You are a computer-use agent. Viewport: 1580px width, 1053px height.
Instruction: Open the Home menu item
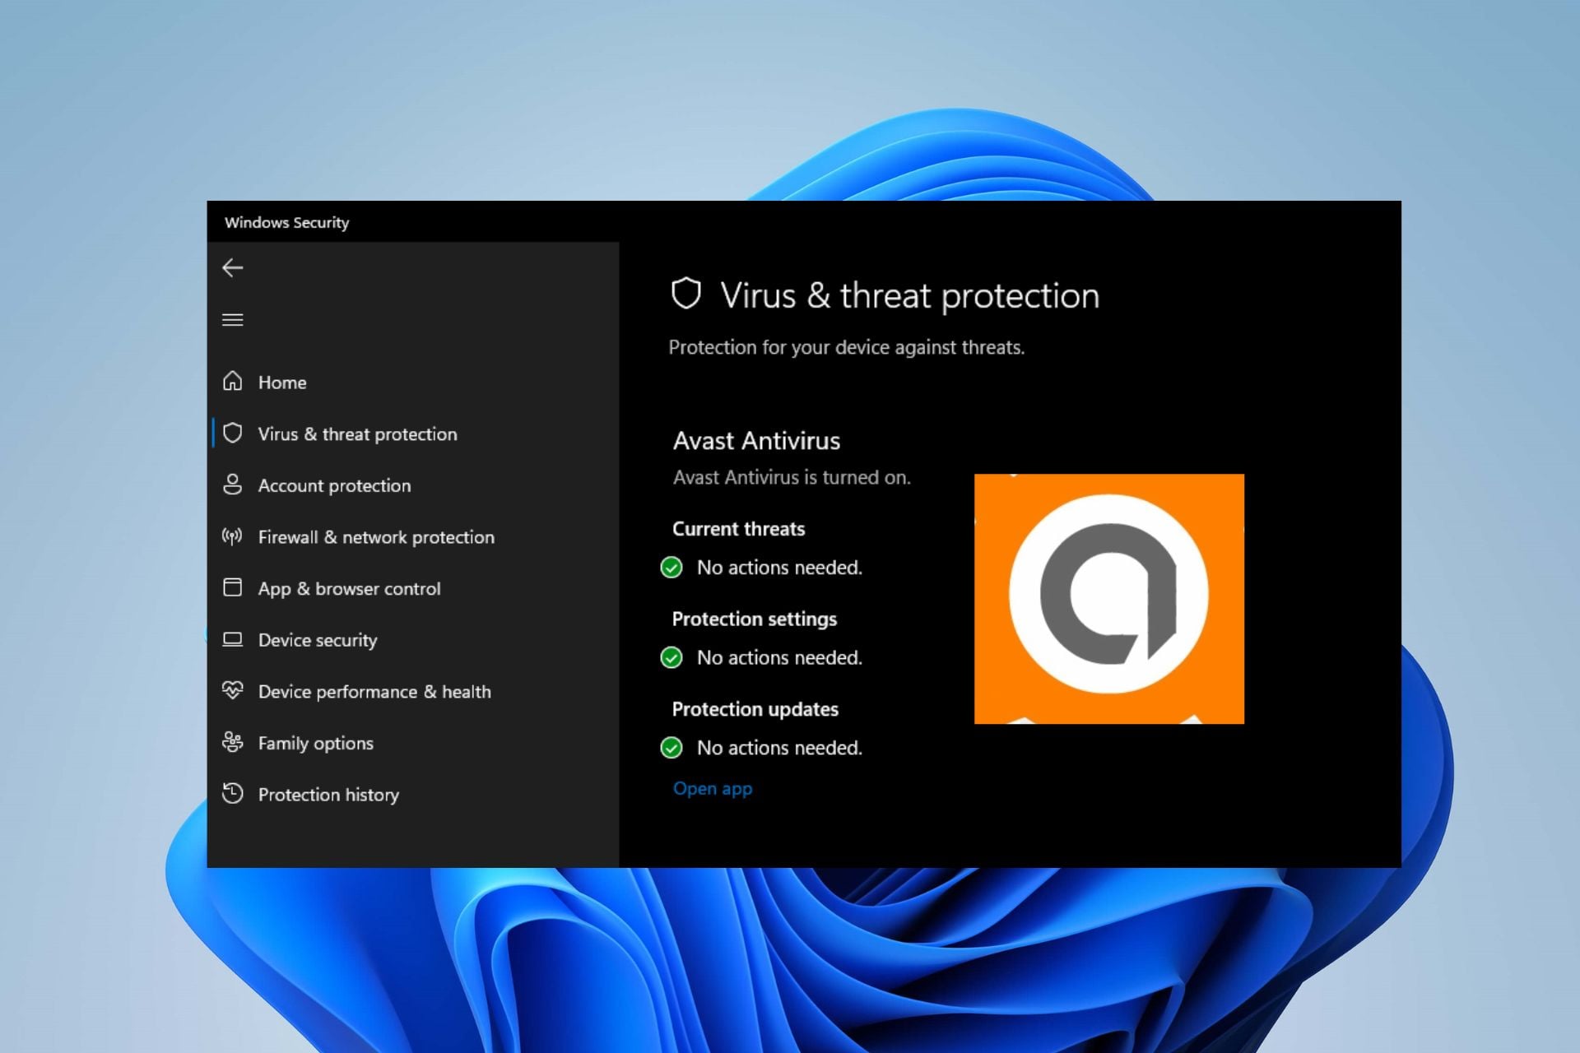(x=282, y=383)
